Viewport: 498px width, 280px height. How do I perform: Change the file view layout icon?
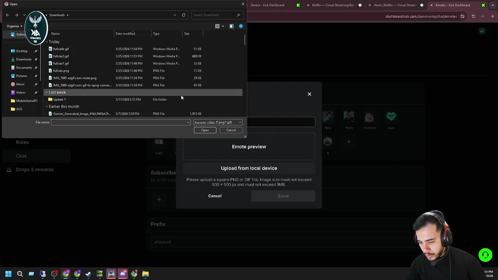pyautogui.click(x=217, y=26)
